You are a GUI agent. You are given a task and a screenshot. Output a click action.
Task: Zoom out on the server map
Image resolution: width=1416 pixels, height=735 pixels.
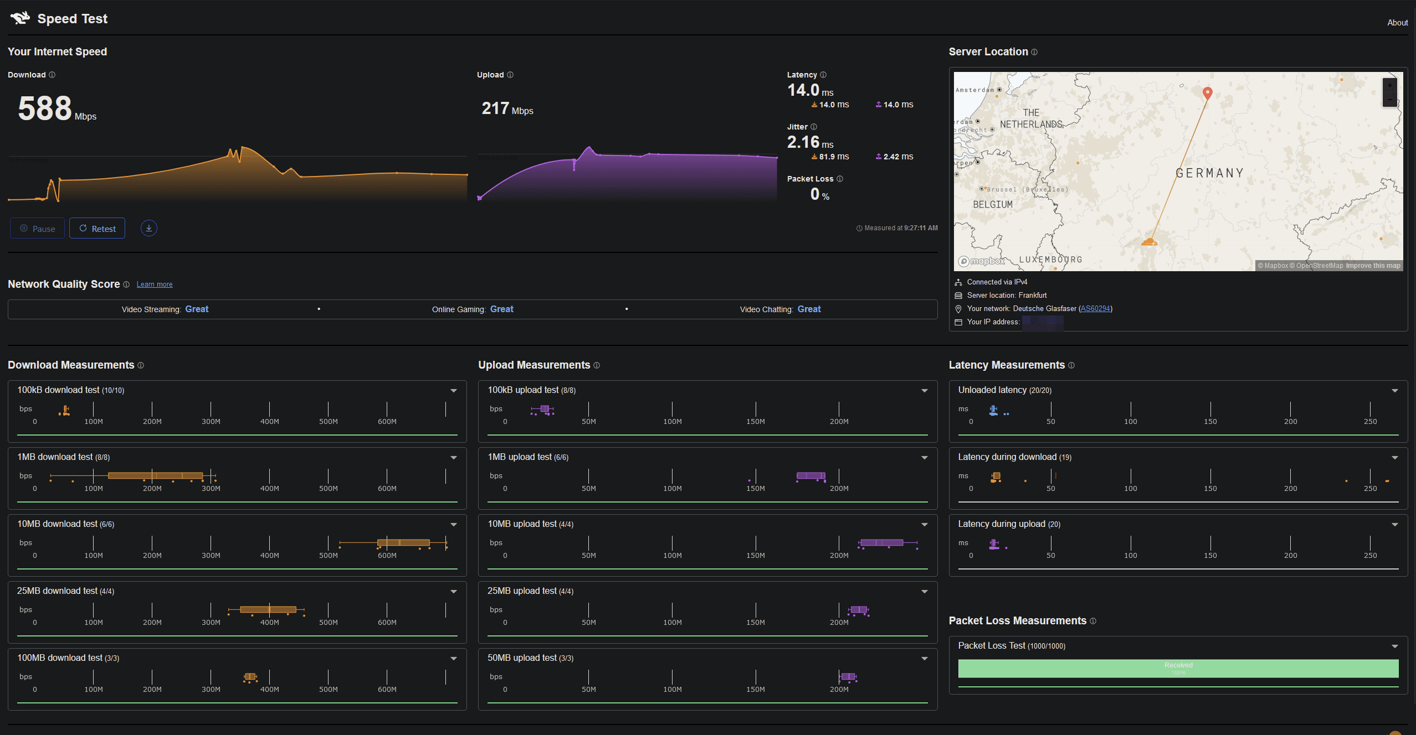[1390, 100]
